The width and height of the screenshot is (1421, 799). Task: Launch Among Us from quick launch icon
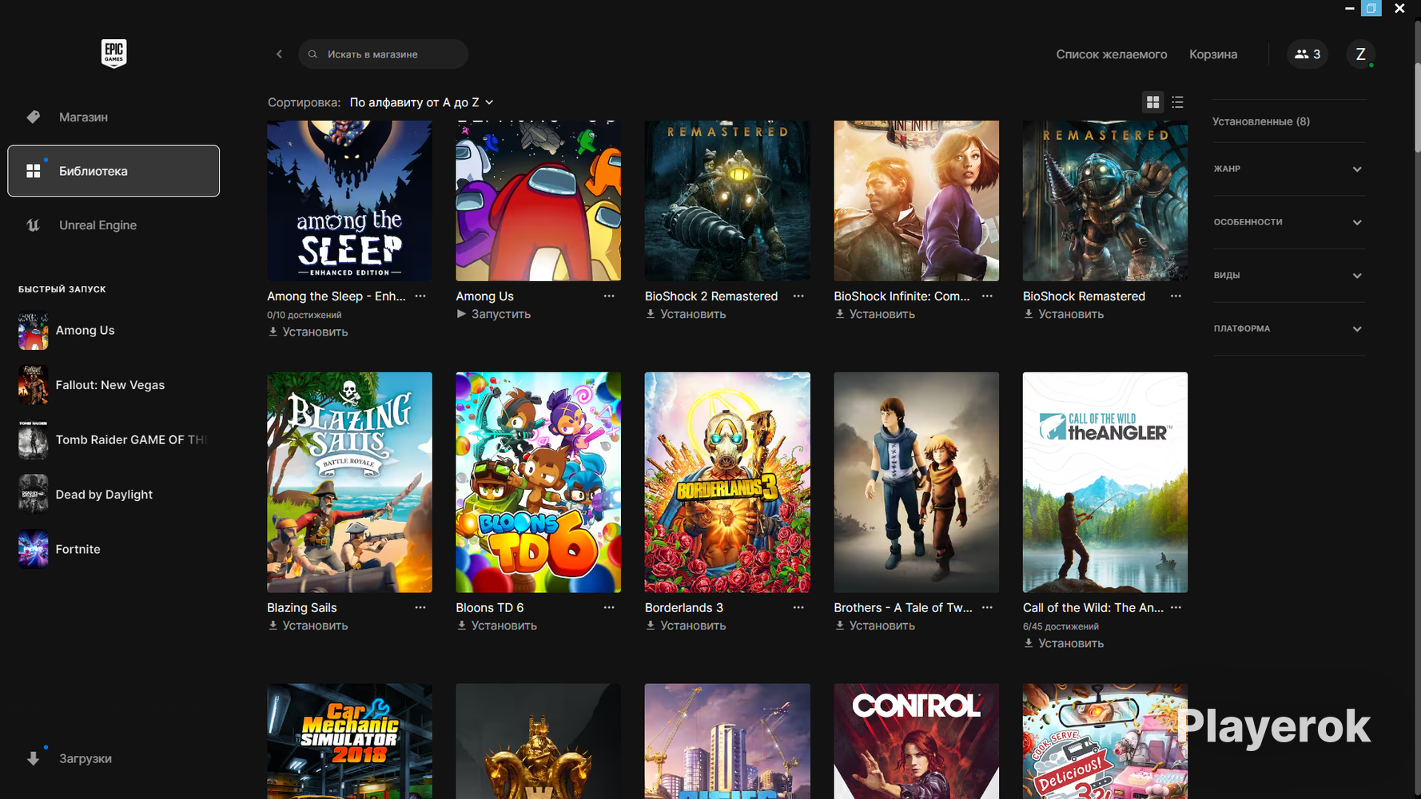(33, 331)
